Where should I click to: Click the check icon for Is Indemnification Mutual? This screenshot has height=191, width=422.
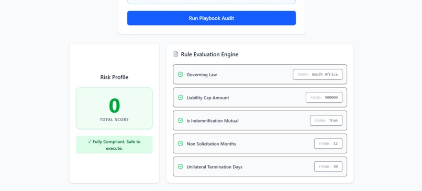click(x=181, y=121)
